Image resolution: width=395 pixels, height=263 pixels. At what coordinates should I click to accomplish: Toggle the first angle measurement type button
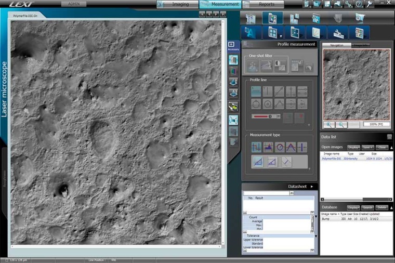point(257,162)
